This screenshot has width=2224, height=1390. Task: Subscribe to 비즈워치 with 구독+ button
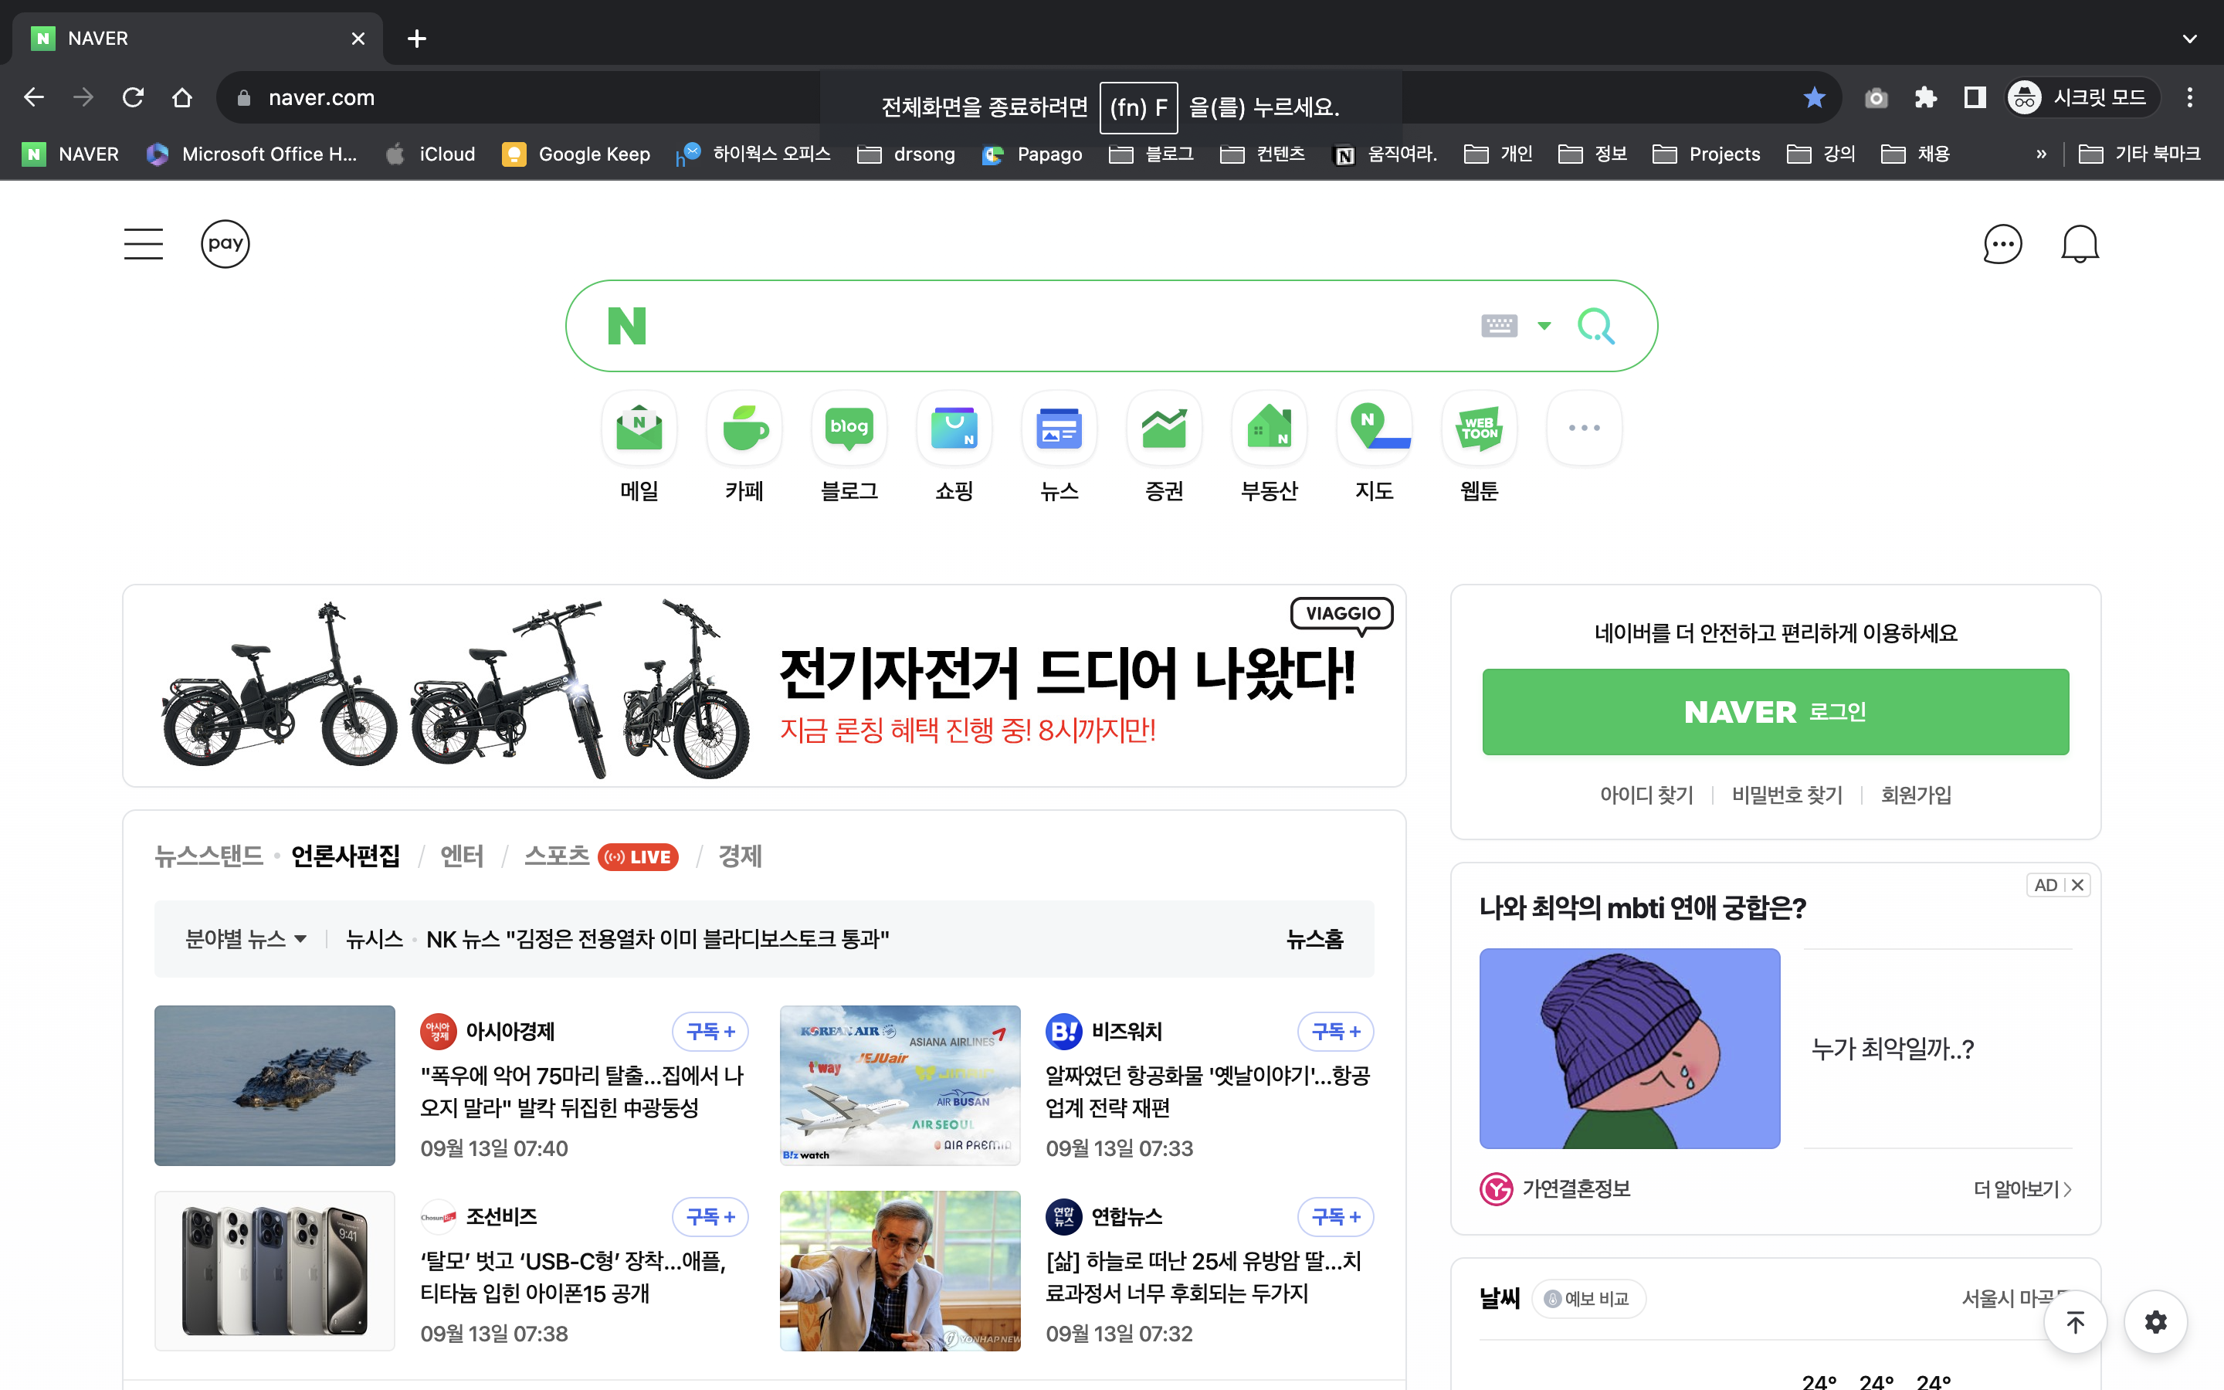click(x=1335, y=1032)
